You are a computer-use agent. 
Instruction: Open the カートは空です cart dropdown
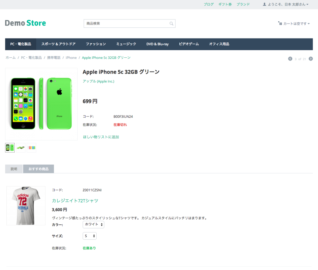(x=294, y=24)
